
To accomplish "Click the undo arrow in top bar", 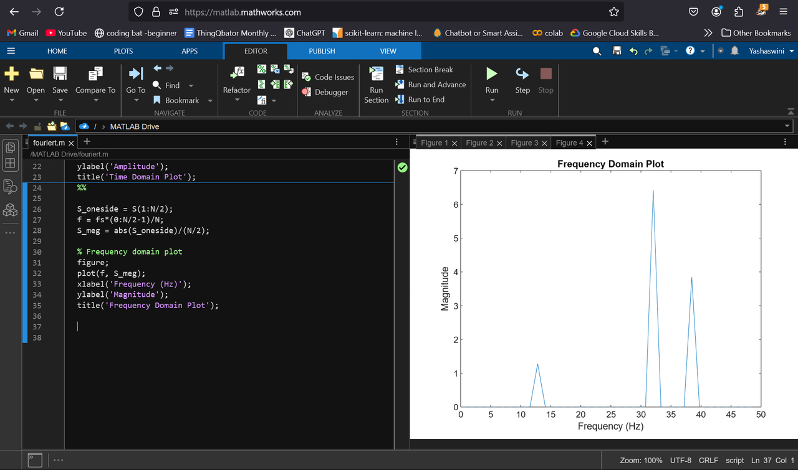I will [x=633, y=51].
